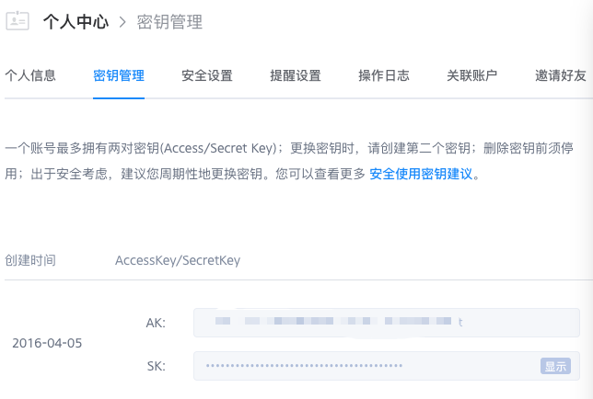Viewport: 593px width, 399px height.
Task: Click the breadcrumb chevron arrow separator
Action: (x=122, y=22)
